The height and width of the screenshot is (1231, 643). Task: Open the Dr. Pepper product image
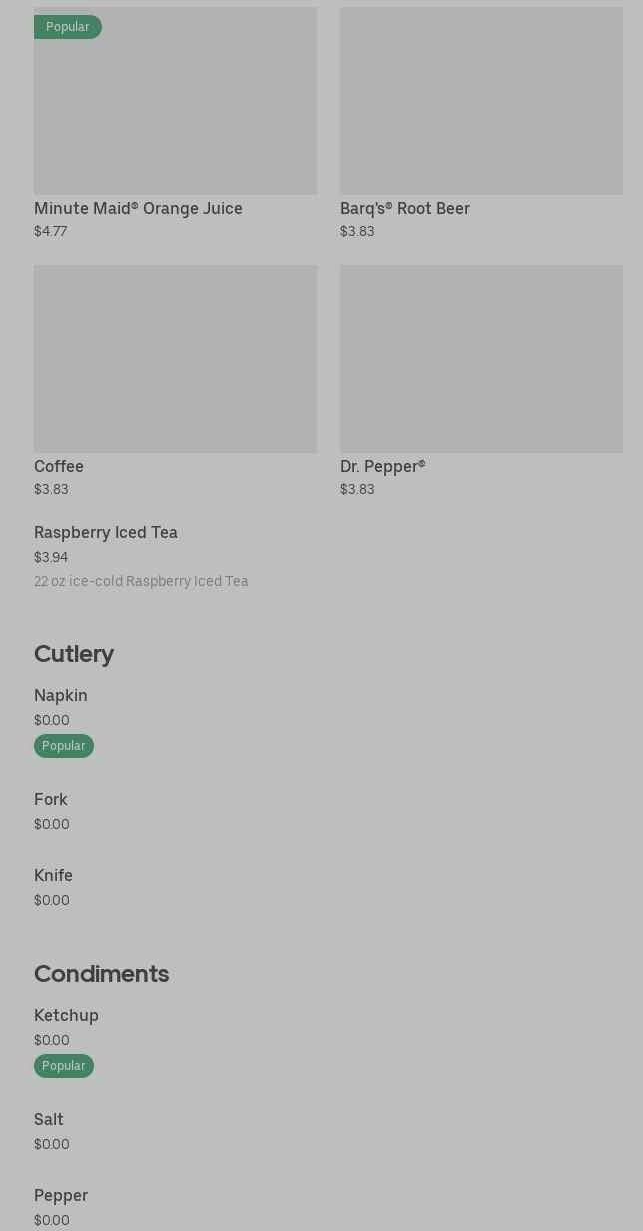pos(481,358)
